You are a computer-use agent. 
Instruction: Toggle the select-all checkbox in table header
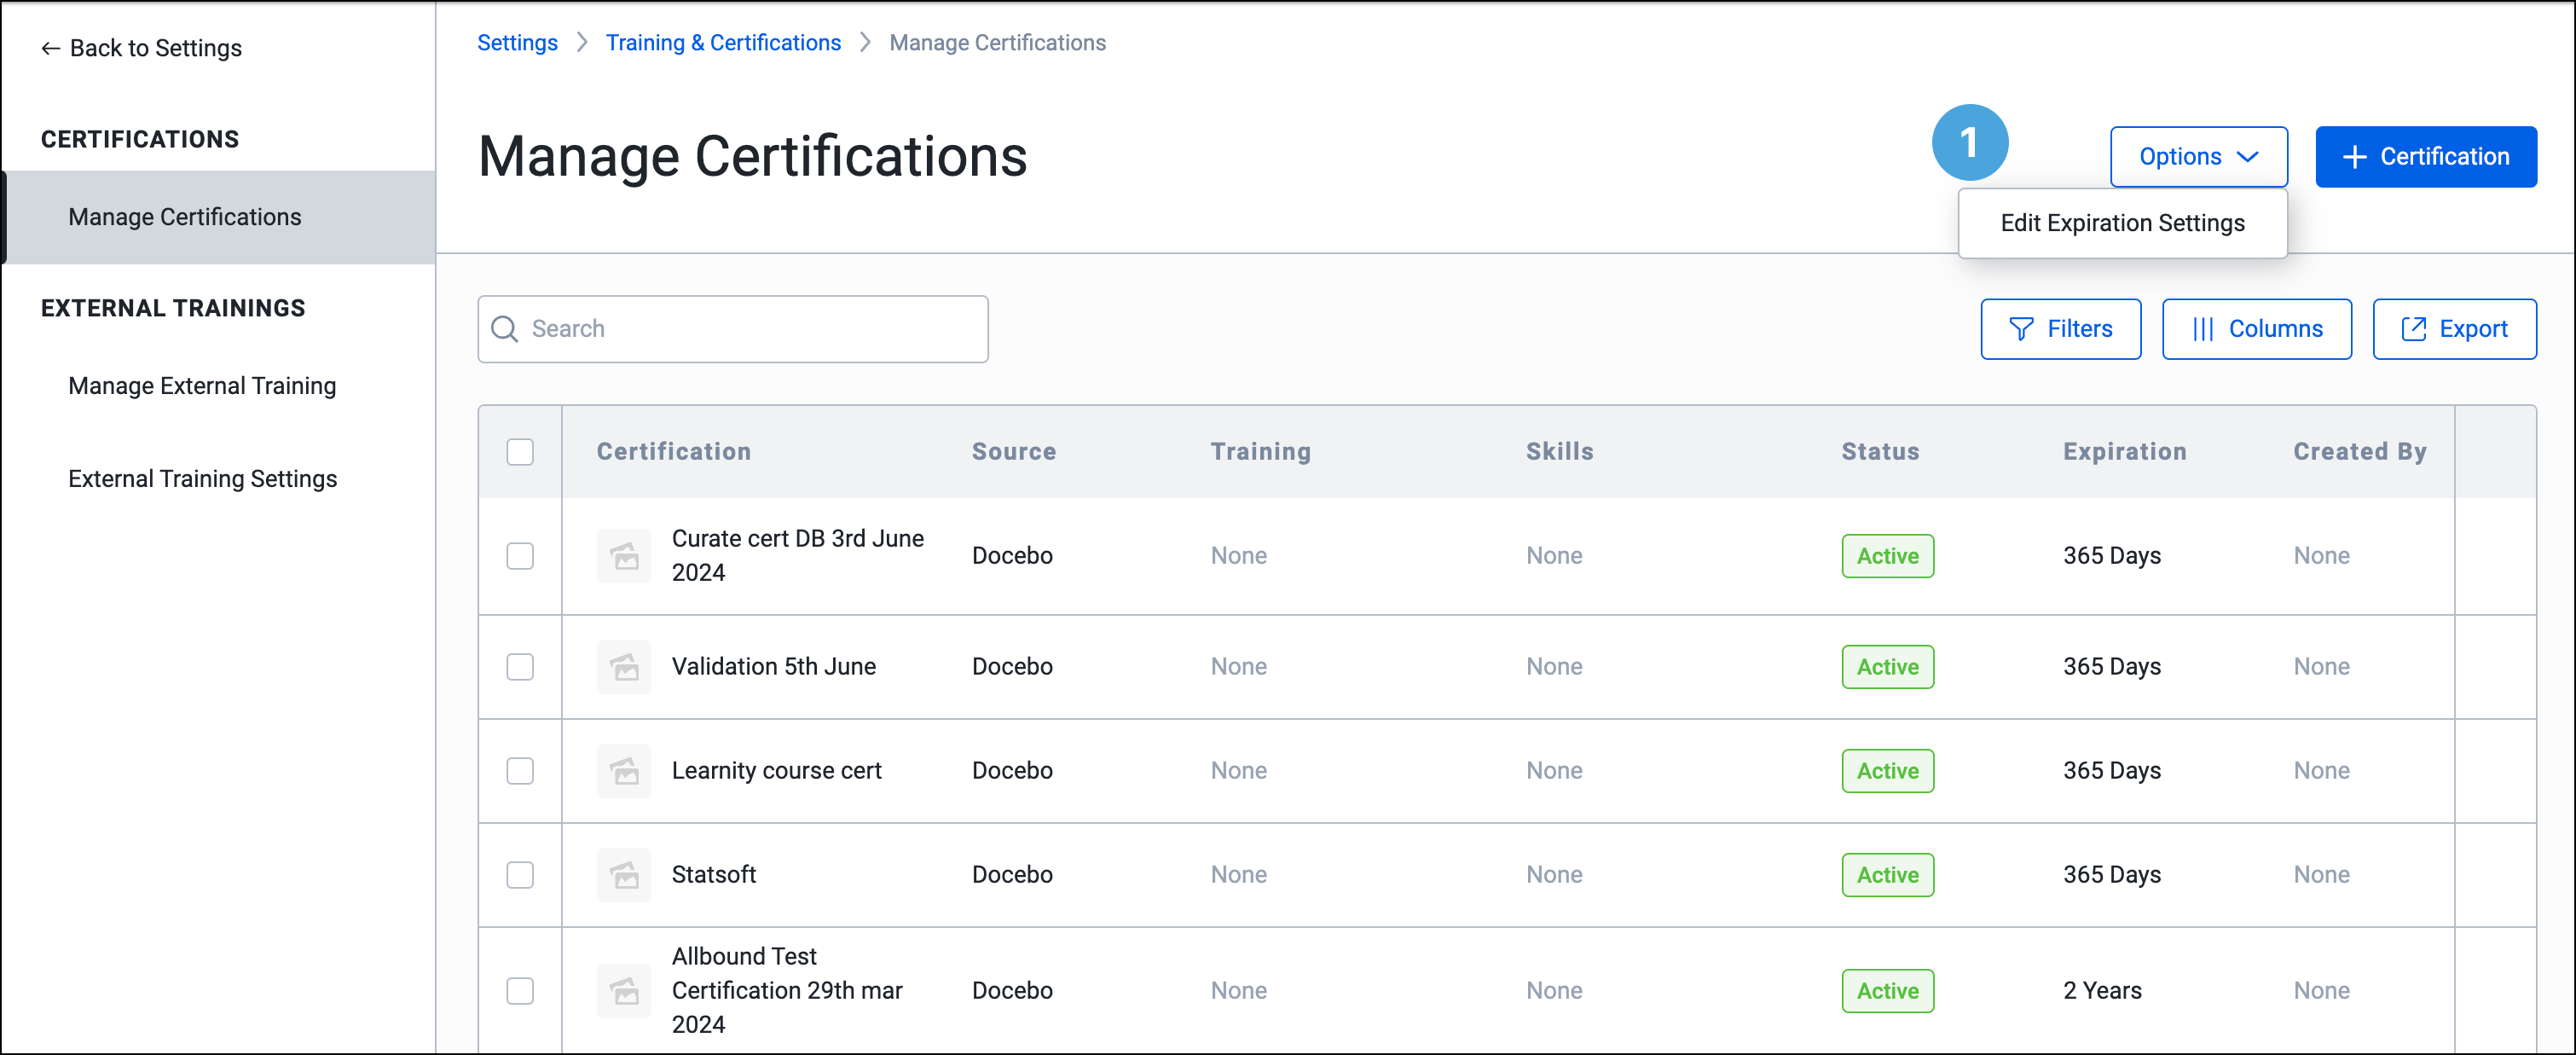point(520,452)
